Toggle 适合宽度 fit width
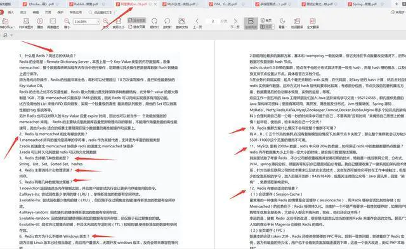 click(x=137, y=20)
